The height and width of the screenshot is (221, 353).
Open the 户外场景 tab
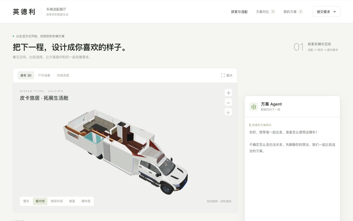point(44,75)
